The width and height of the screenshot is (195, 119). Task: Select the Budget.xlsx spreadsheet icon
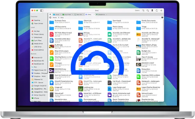138,52
